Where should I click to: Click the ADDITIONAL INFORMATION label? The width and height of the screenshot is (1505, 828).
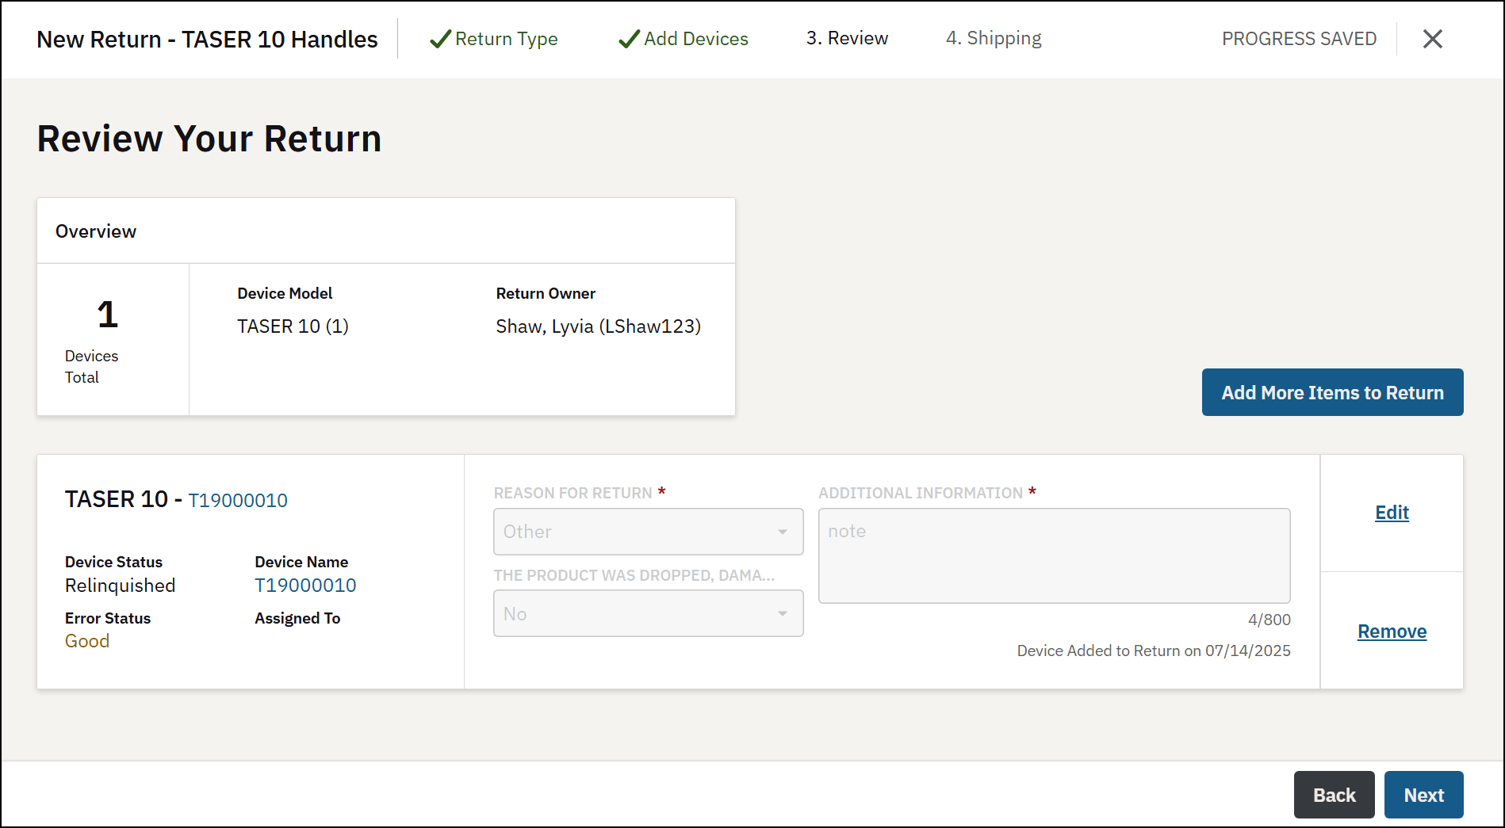coord(920,493)
